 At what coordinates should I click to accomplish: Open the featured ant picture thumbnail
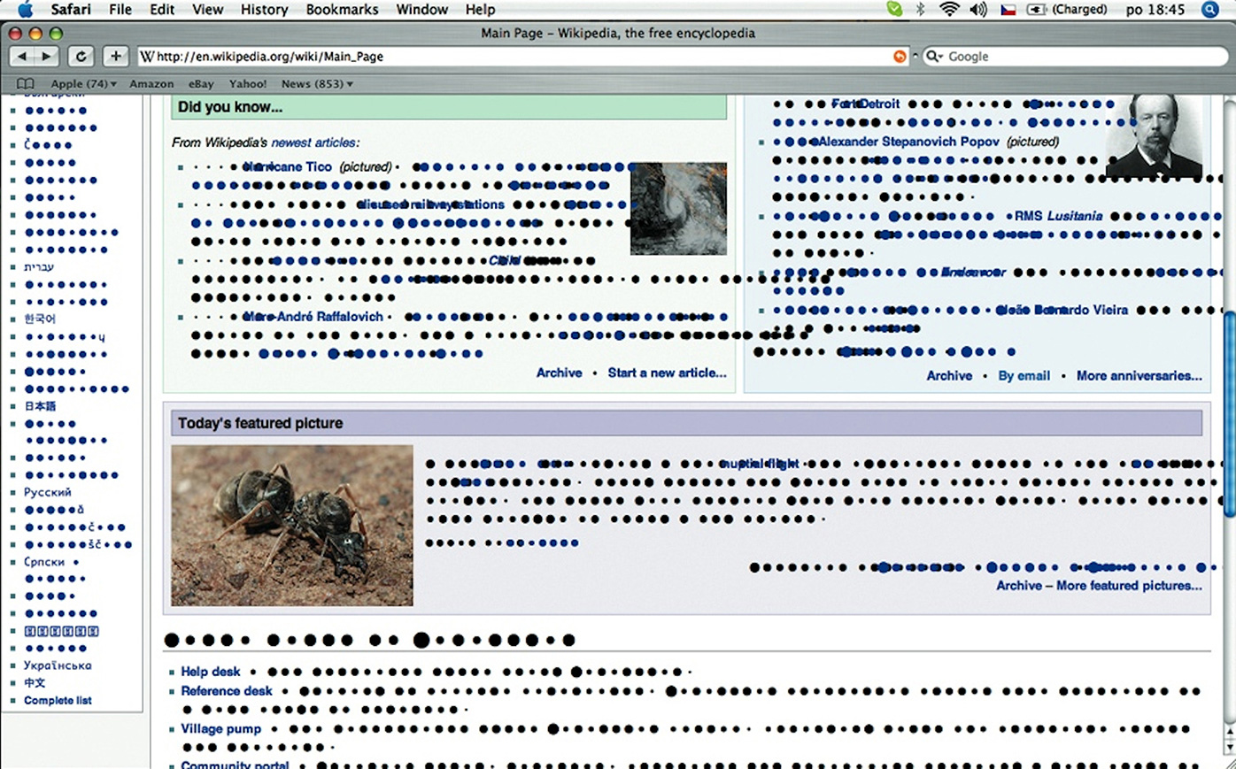coord(292,526)
